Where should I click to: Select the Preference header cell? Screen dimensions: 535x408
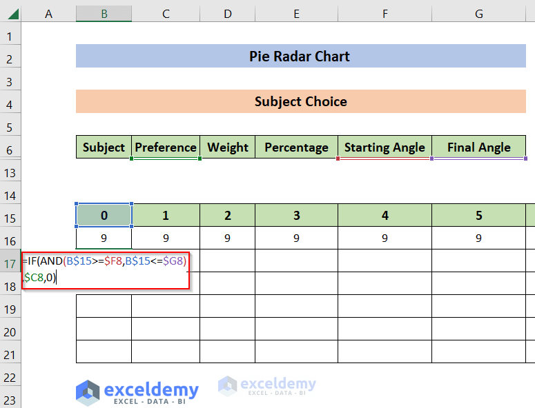click(166, 147)
